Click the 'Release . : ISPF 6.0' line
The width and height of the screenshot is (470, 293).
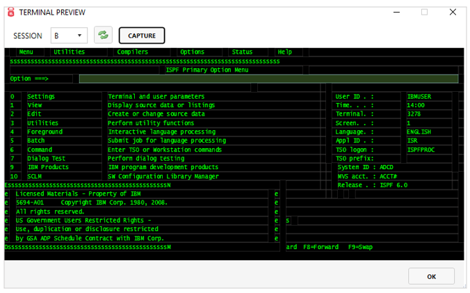373,184
